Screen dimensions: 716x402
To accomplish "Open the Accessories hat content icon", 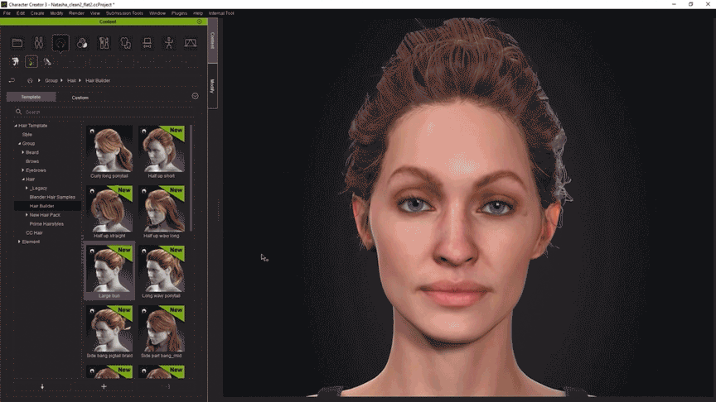I will (x=147, y=43).
